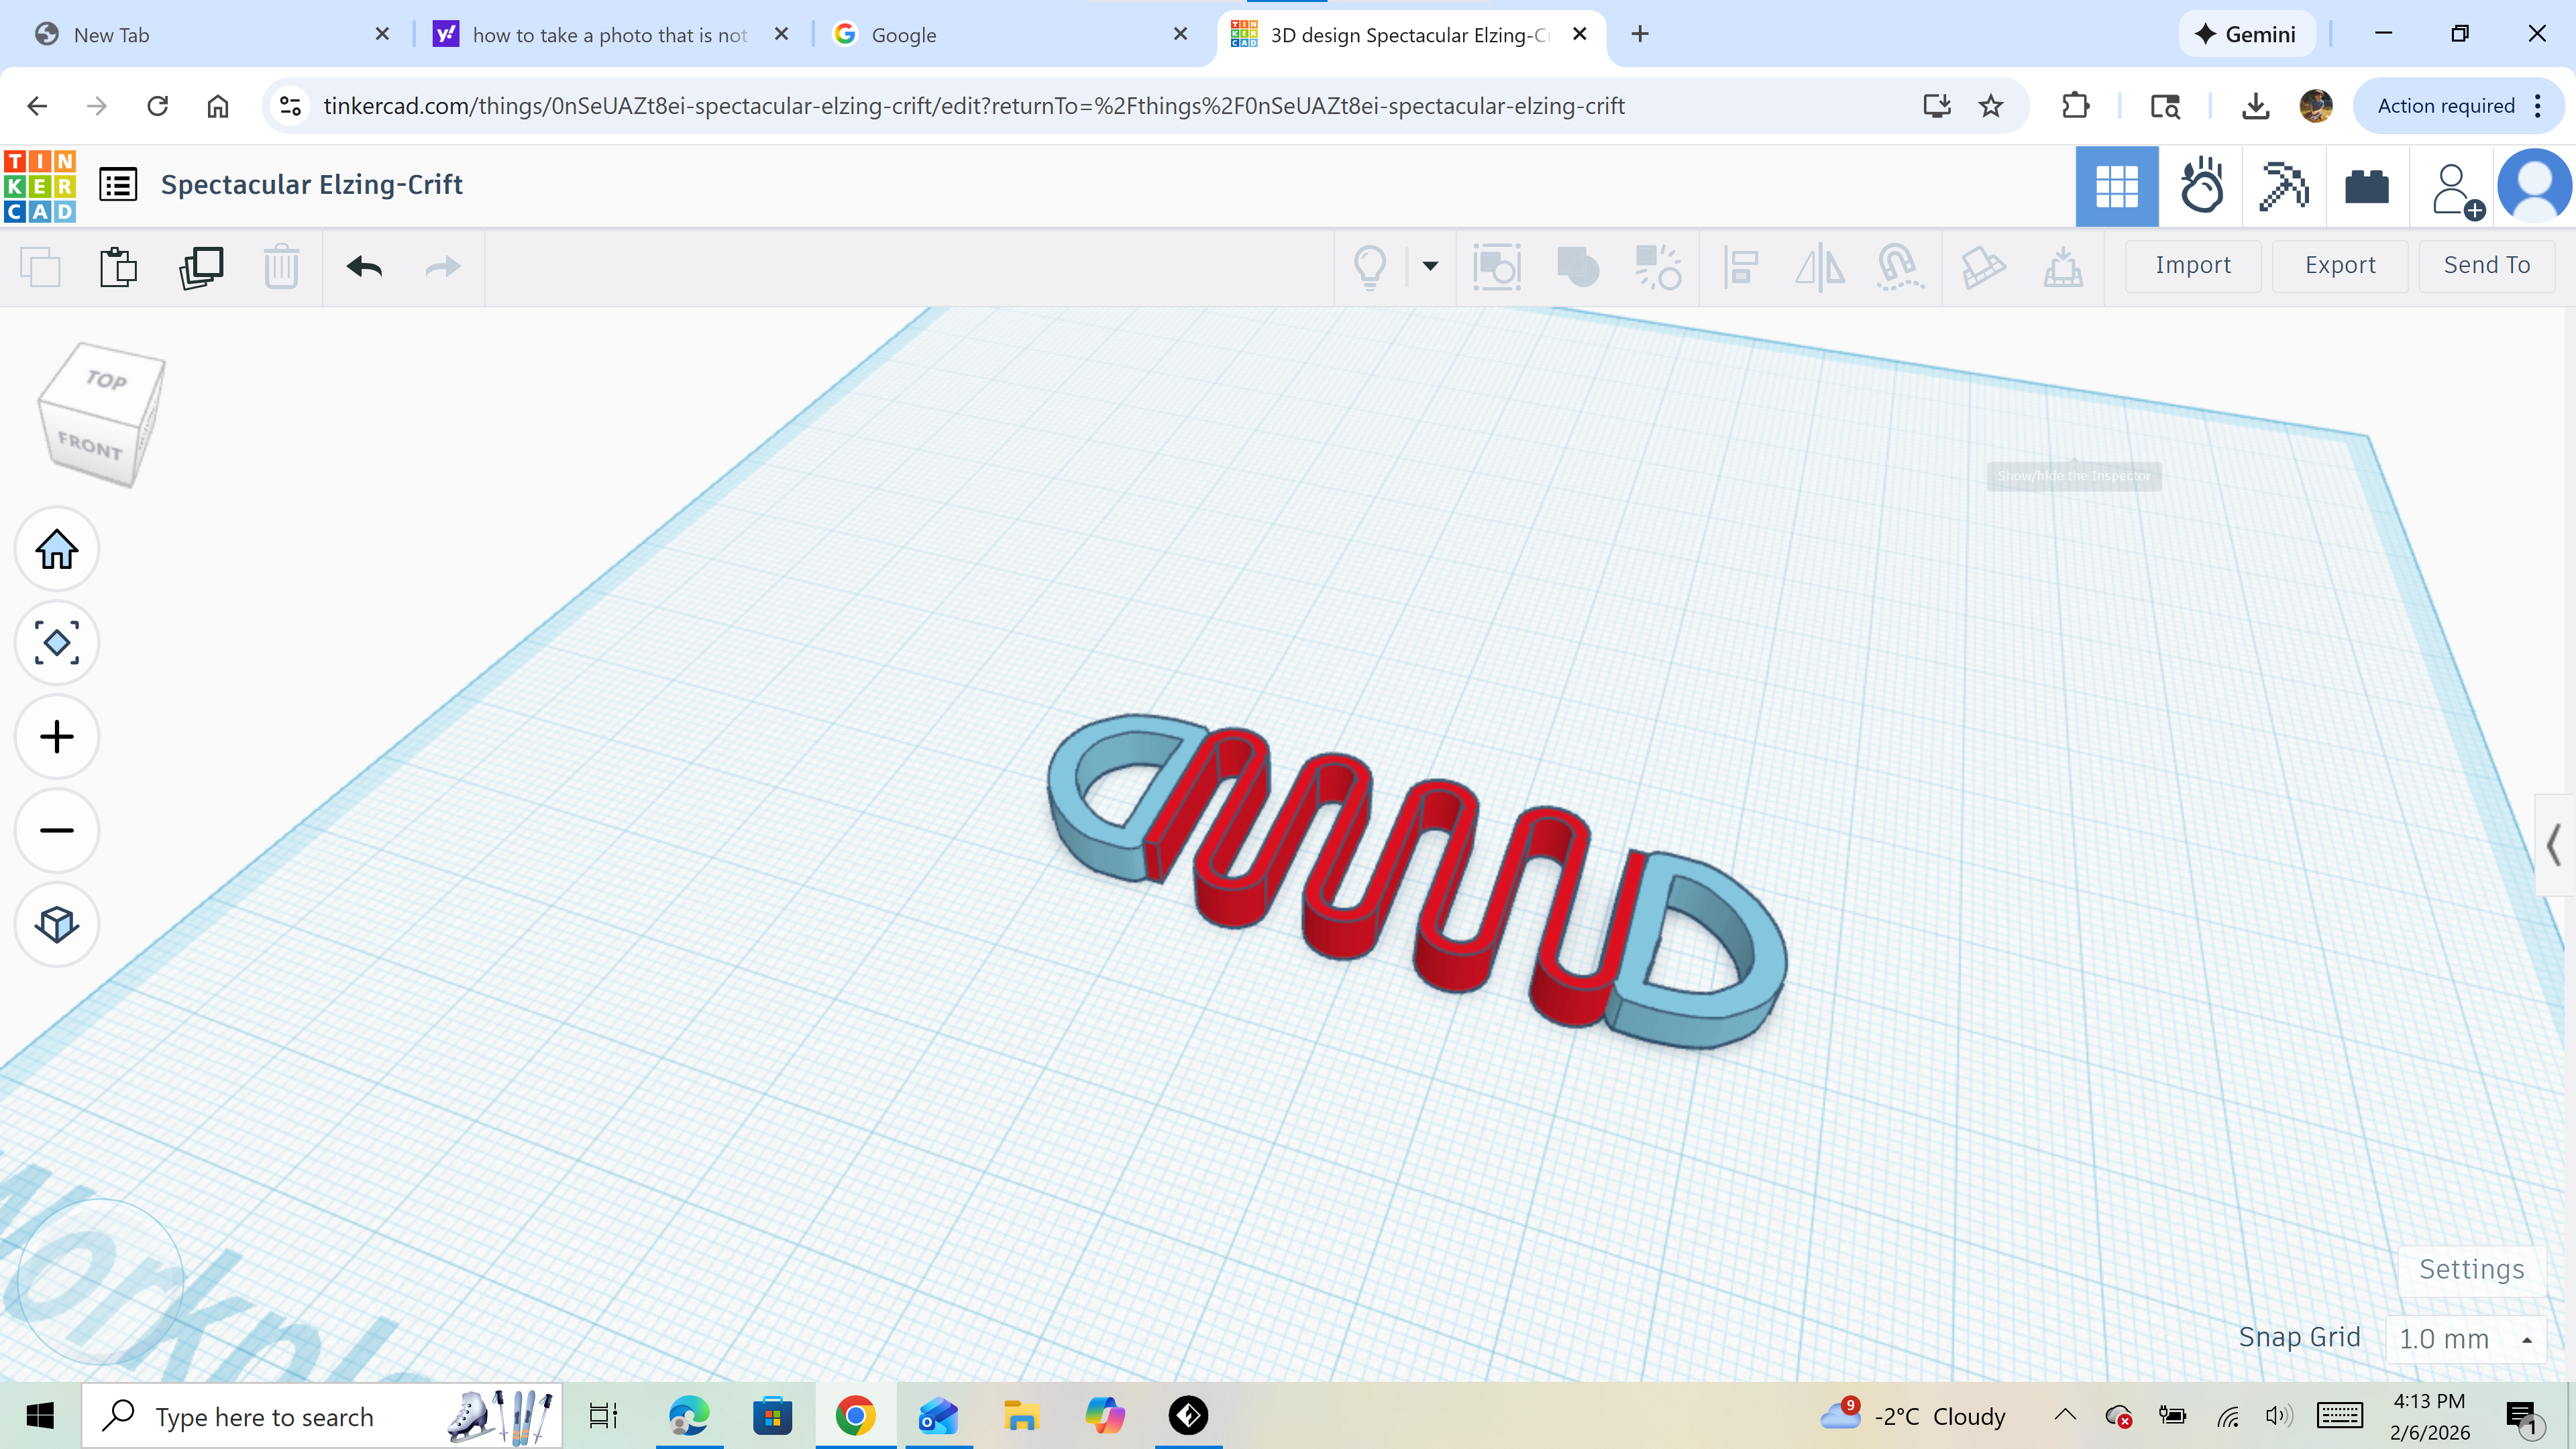
Task: Expand the collapsed shapes panel arrow
Action: pyautogui.click(x=2555, y=845)
